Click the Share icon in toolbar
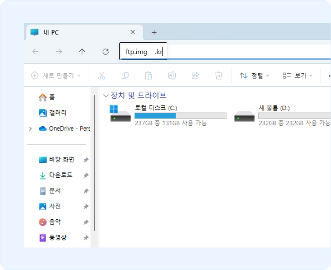Screen dimensions: 331x270 click(195, 75)
